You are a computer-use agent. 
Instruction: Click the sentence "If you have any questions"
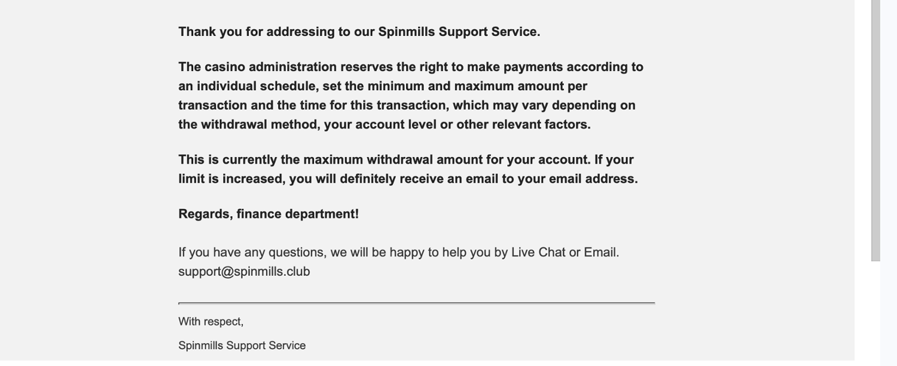click(252, 253)
